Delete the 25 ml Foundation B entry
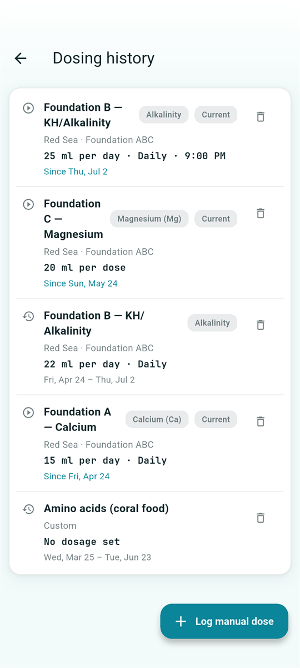The height and width of the screenshot is (668, 300). coord(260,116)
